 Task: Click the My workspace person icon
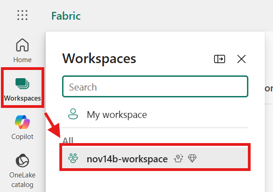click(x=73, y=114)
